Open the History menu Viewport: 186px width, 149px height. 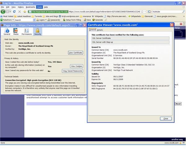(21, 7)
